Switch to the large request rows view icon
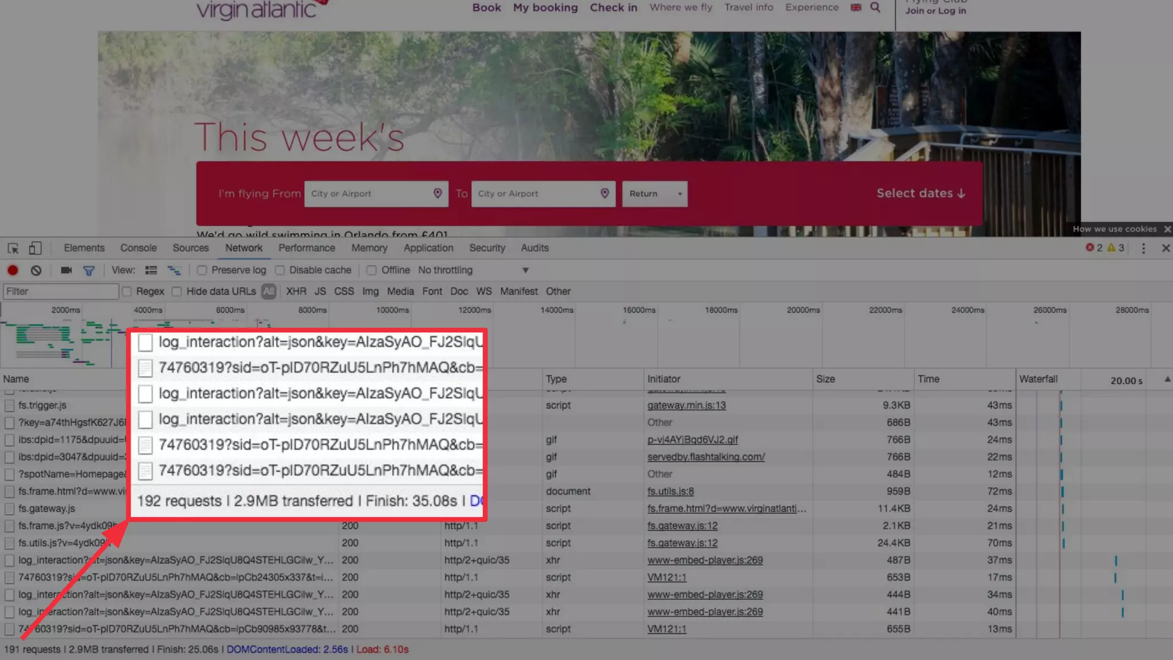1173x660 pixels. (x=151, y=270)
